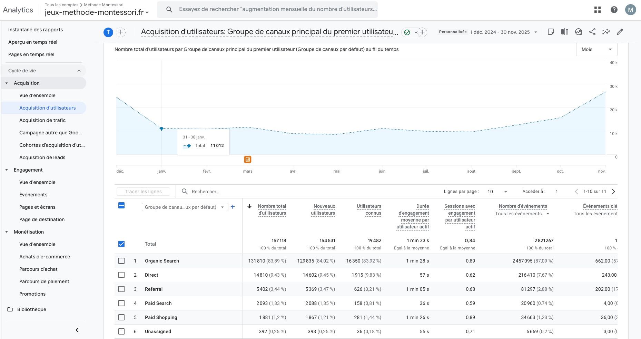The image size is (641, 339).
Task: Click the search magnifier in top bar
Action: tap(169, 9)
